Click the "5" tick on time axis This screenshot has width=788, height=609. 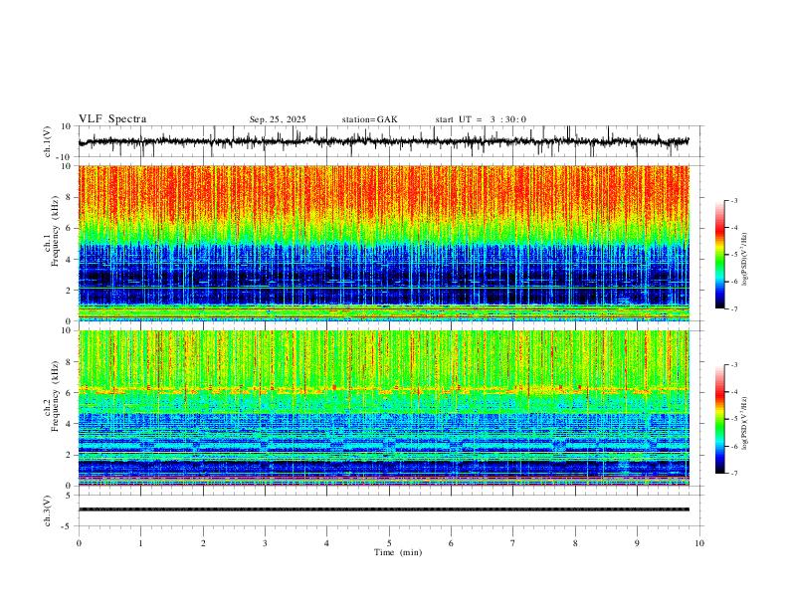389,543
